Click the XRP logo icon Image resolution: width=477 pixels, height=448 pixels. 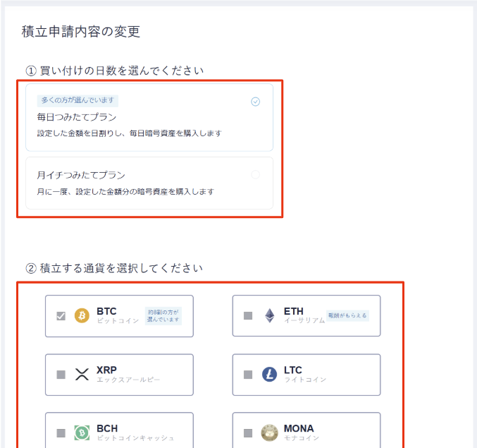82,375
